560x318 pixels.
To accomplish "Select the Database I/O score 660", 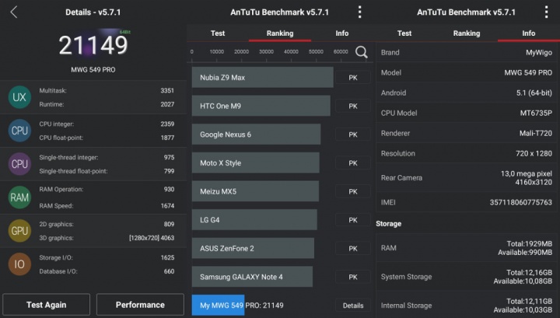I will pyautogui.click(x=169, y=271).
